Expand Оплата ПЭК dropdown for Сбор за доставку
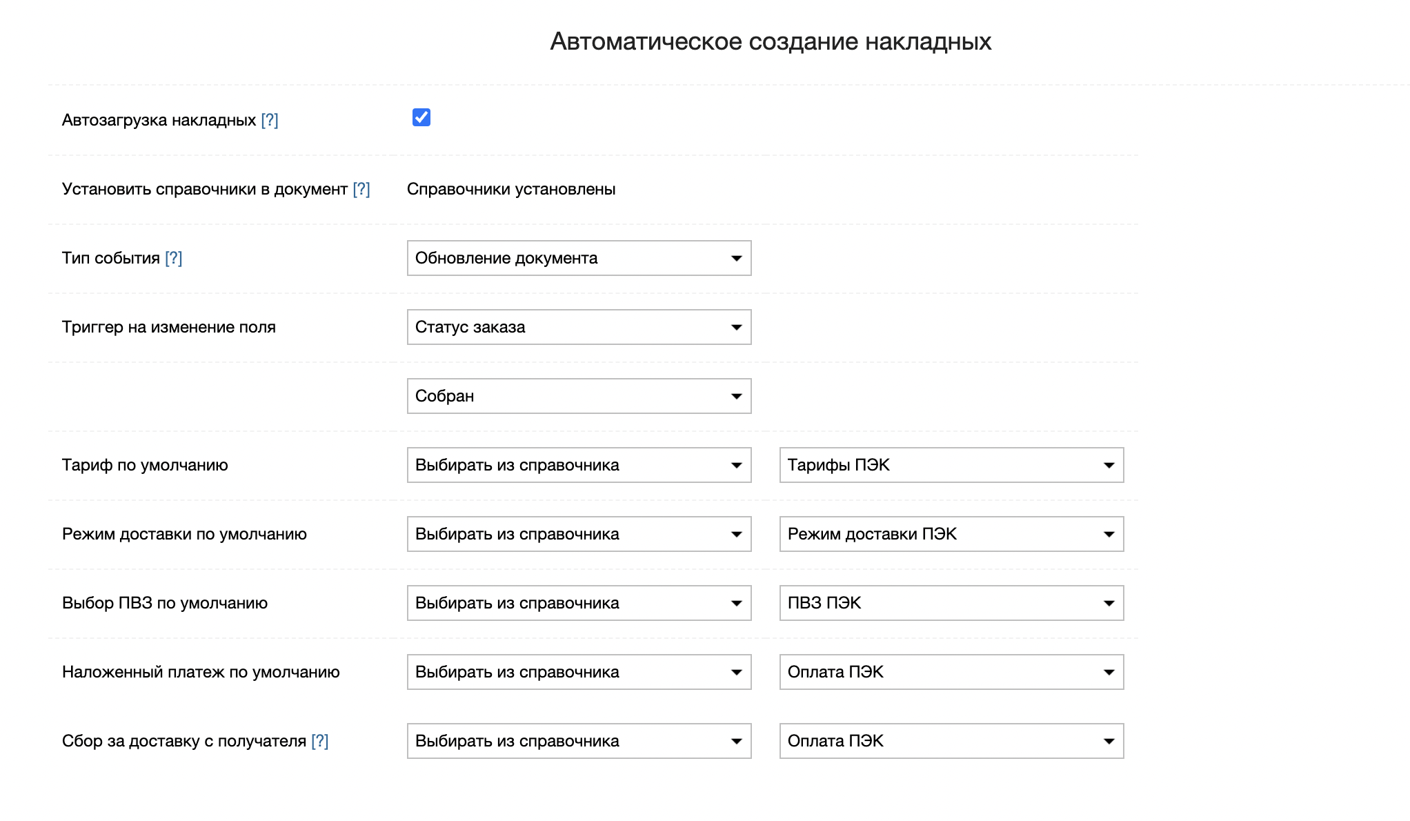The image size is (1410, 821). pos(951,741)
